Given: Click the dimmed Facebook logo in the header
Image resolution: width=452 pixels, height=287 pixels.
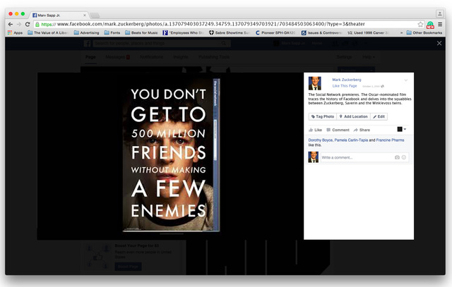Looking at the screenshot, I should 87,44.
